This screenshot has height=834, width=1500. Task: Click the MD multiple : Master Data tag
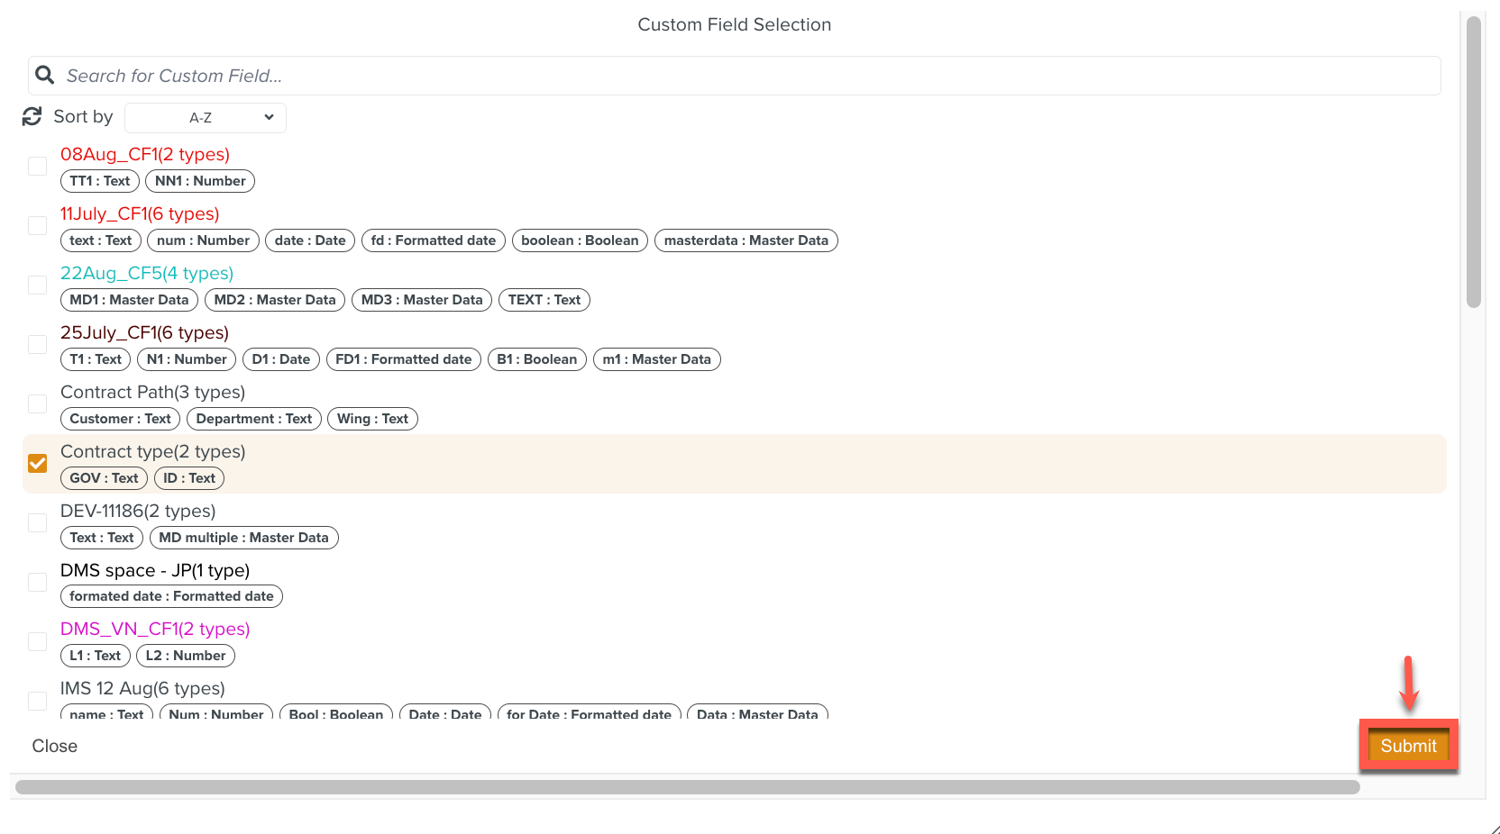tap(243, 538)
